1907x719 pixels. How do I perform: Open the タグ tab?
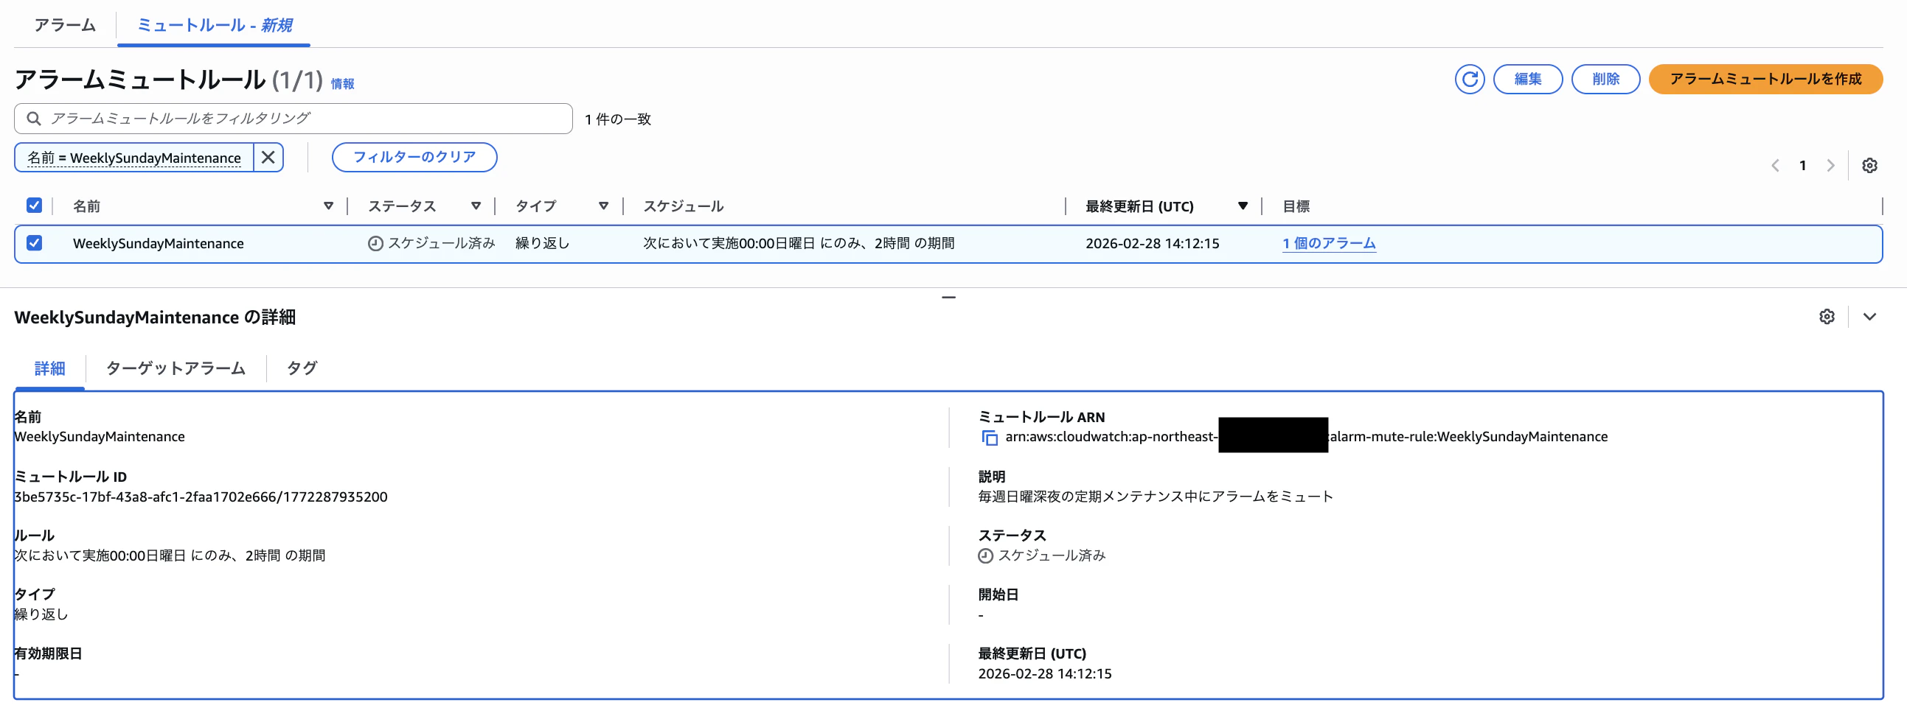click(302, 368)
